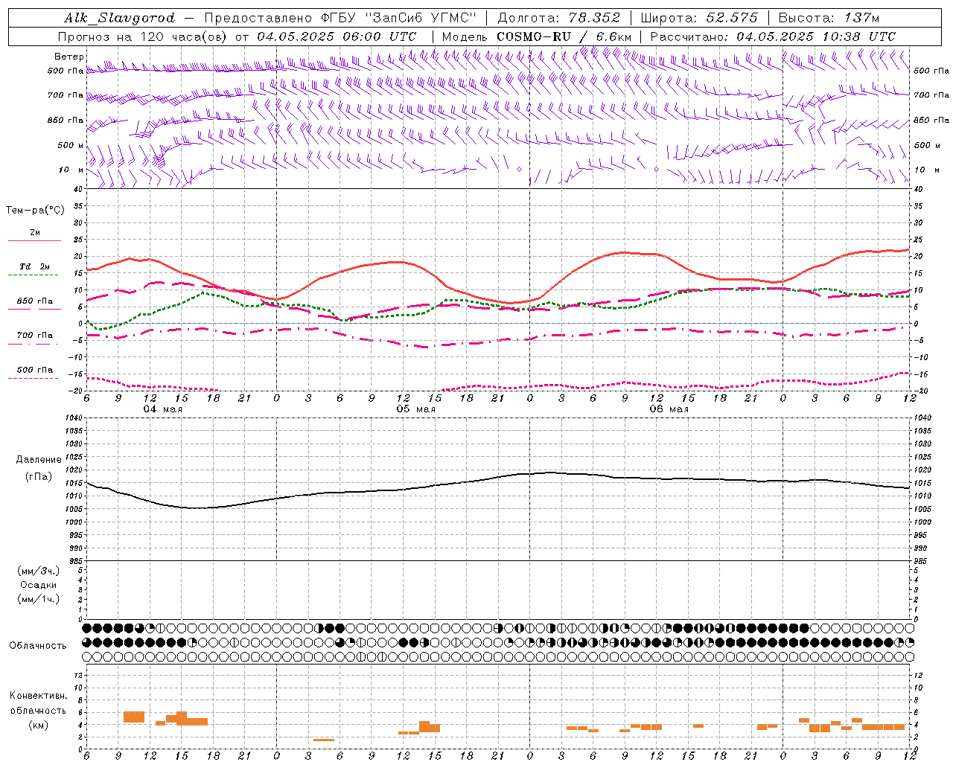Click the Давление axis title

click(x=39, y=460)
